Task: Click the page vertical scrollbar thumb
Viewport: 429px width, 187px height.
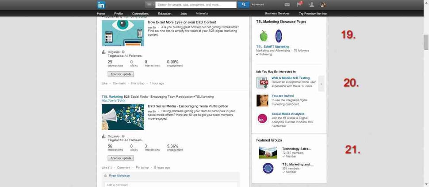Action: pos(426,42)
